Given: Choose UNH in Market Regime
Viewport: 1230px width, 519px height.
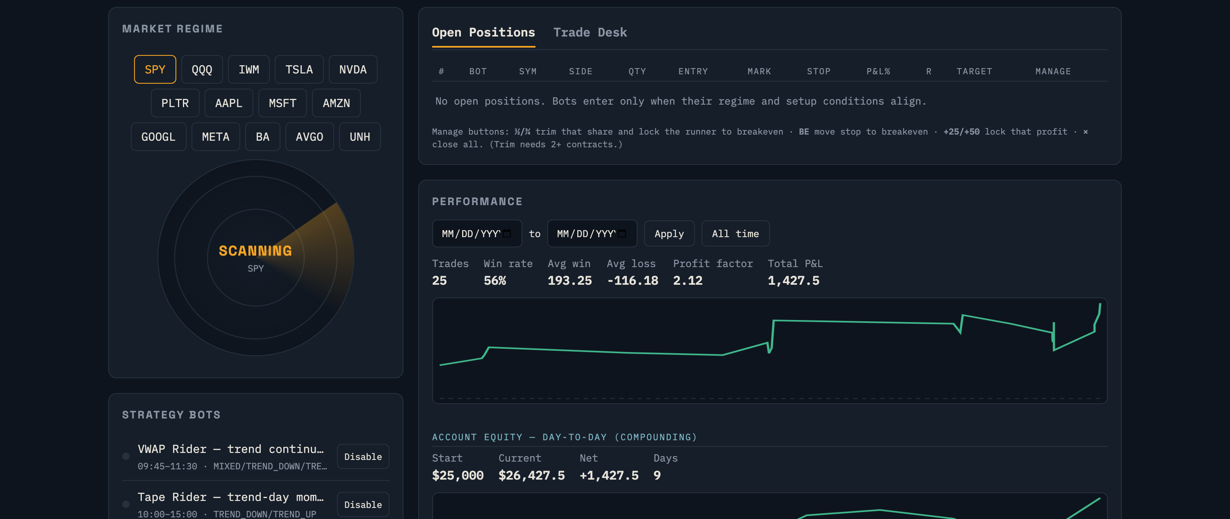Looking at the screenshot, I should click(x=360, y=137).
